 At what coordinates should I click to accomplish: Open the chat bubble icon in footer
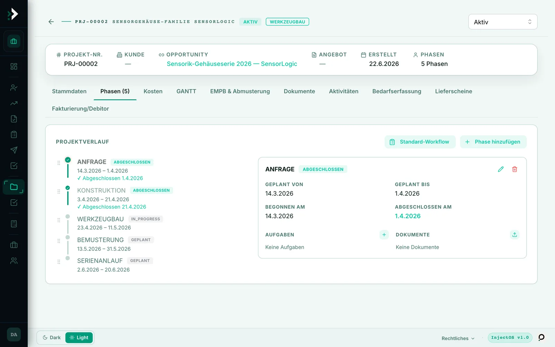point(541,337)
